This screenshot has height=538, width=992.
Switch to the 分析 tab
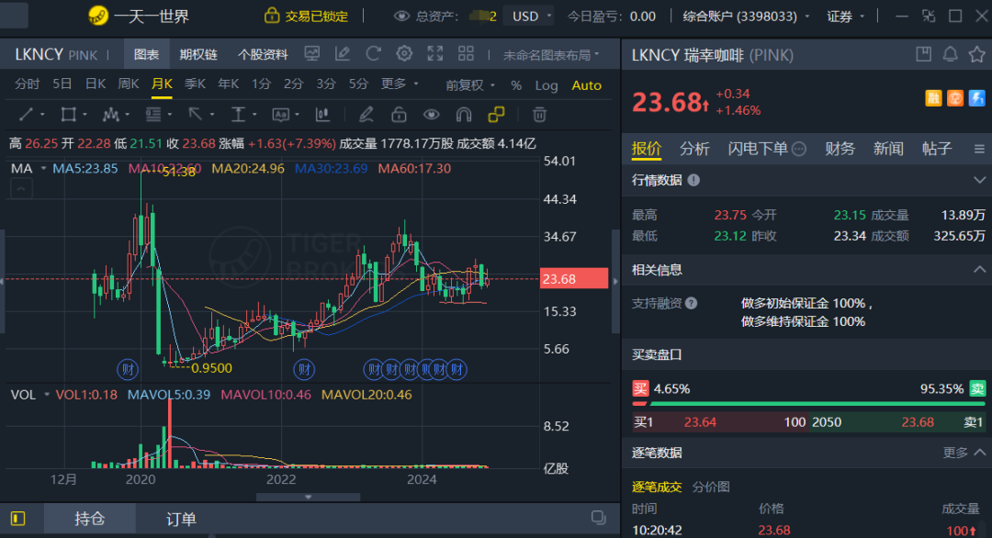(694, 149)
